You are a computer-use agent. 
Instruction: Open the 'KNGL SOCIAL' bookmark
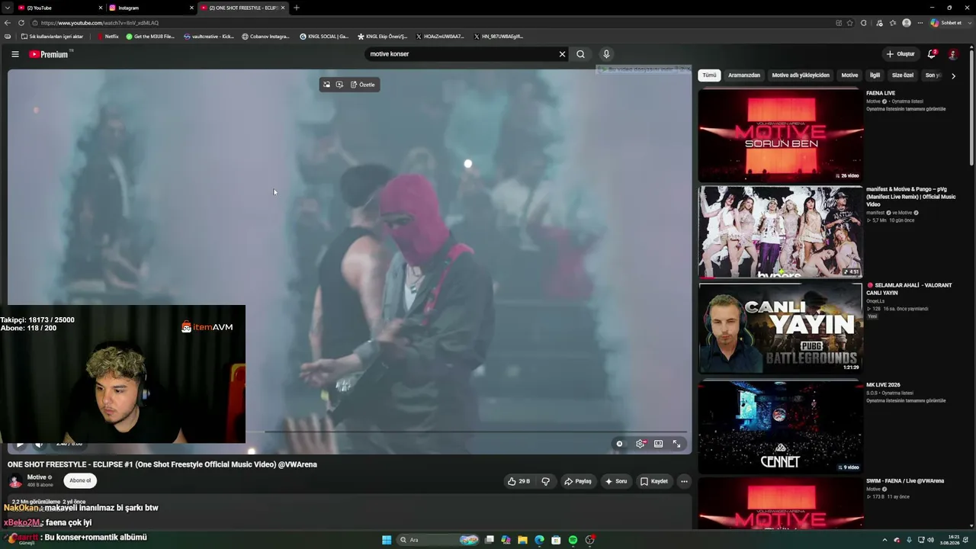(x=324, y=37)
